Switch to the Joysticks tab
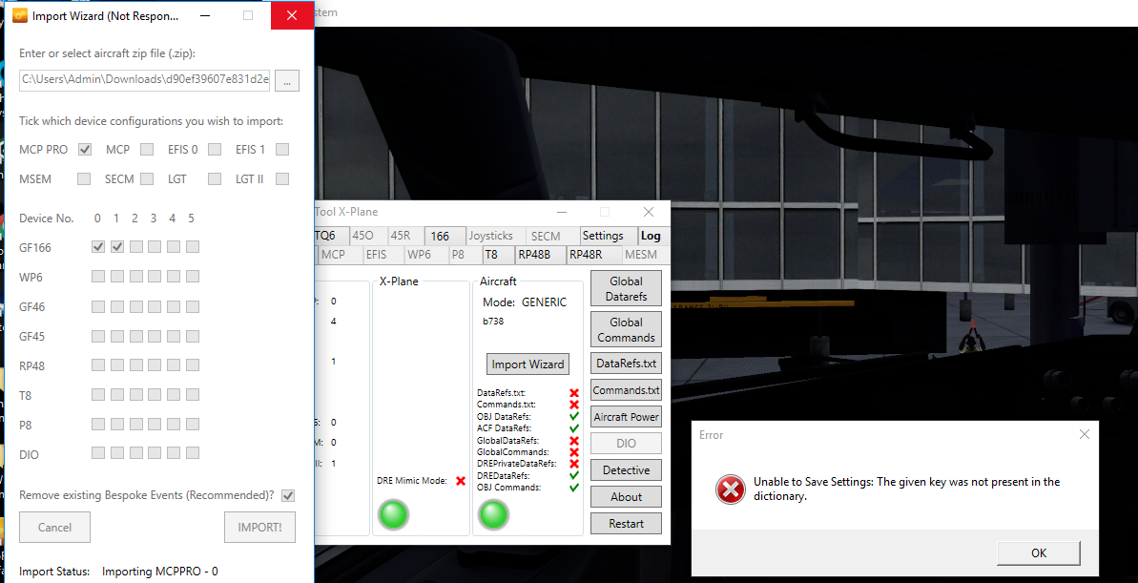The height and width of the screenshot is (583, 1138). (490, 236)
